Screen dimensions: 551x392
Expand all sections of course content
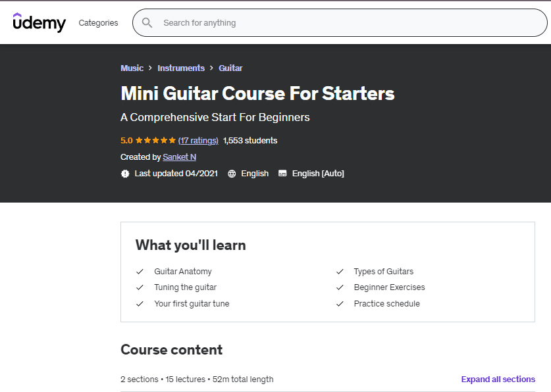tap(498, 380)
